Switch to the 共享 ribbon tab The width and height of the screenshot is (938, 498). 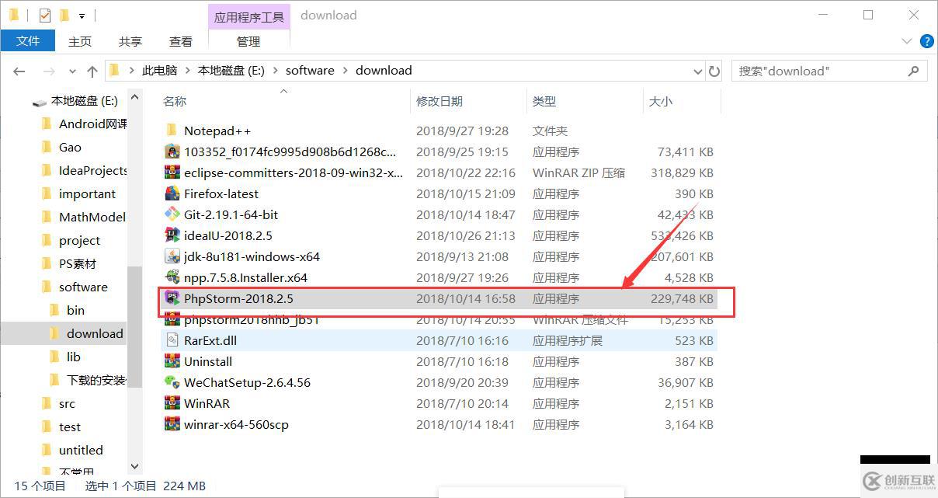click(x=130, y=41)
